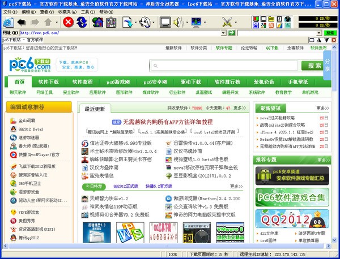Click the downward triangle icon on the tab bar

click(326, 40)
